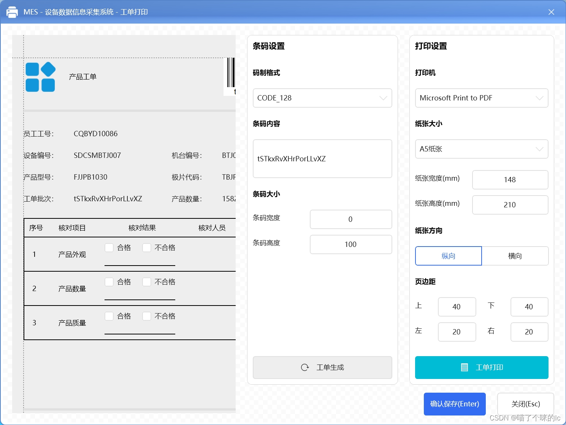Click the 产品工单 title in preview
The image size is (566, 425).
click(x=83, y=77)
